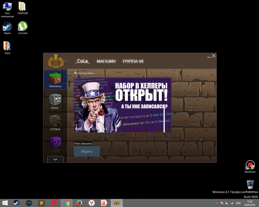Open Steam desktop shortcut

click(7, 27)
